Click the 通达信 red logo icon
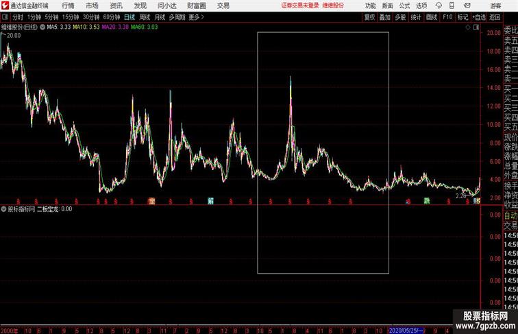 click(x=5, y=5)
